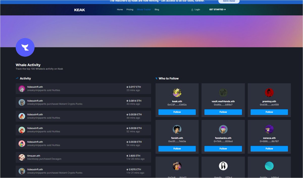
Task: Open timsuen.eth avatar in activity list
Action: point(22,157)
